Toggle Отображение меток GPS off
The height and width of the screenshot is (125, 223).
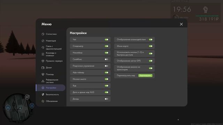(x=151, y=61)
